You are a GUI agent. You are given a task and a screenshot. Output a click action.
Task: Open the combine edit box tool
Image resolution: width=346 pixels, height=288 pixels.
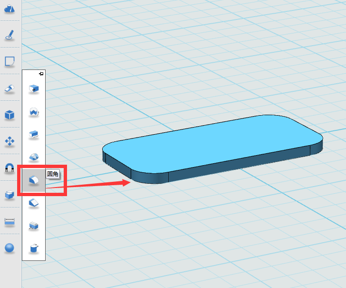click(10, 195)
